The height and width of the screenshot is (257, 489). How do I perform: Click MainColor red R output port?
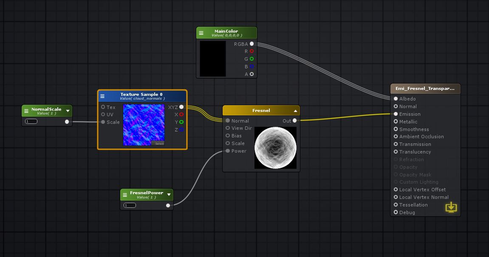pyautogui.click(x=252, y=51)
